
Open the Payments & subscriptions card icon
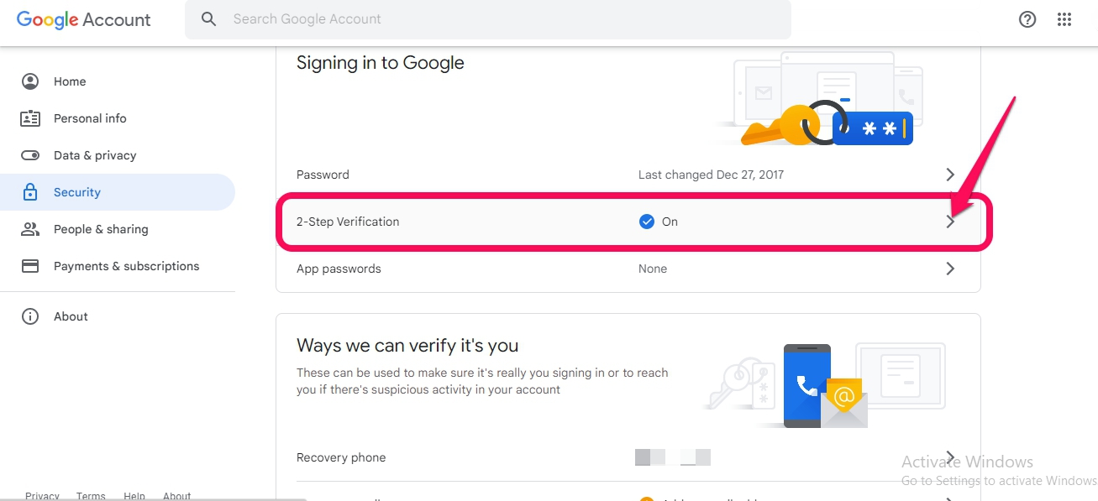(x=30, y=266)
